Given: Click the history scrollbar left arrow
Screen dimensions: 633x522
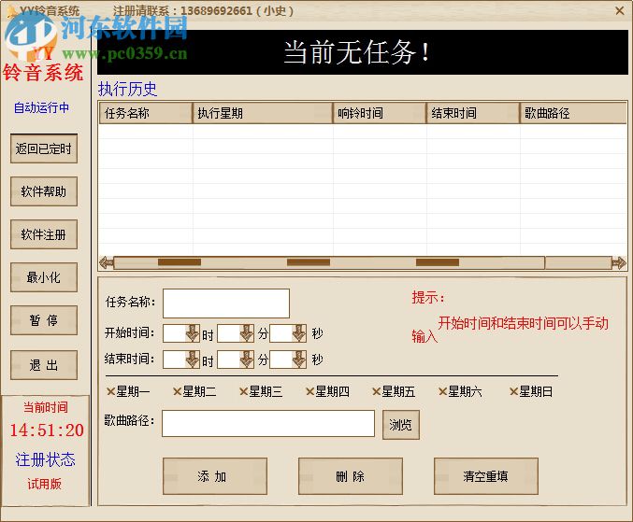Looking at the screenshot, I should tap(107, 262).
